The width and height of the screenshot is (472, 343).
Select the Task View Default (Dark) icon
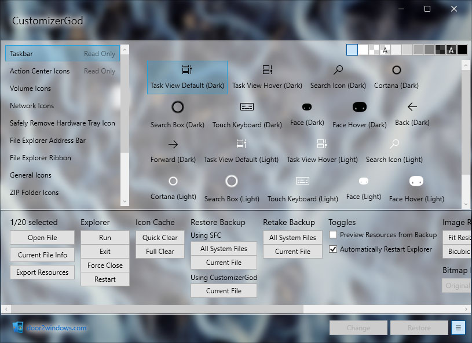pos(187,78)
